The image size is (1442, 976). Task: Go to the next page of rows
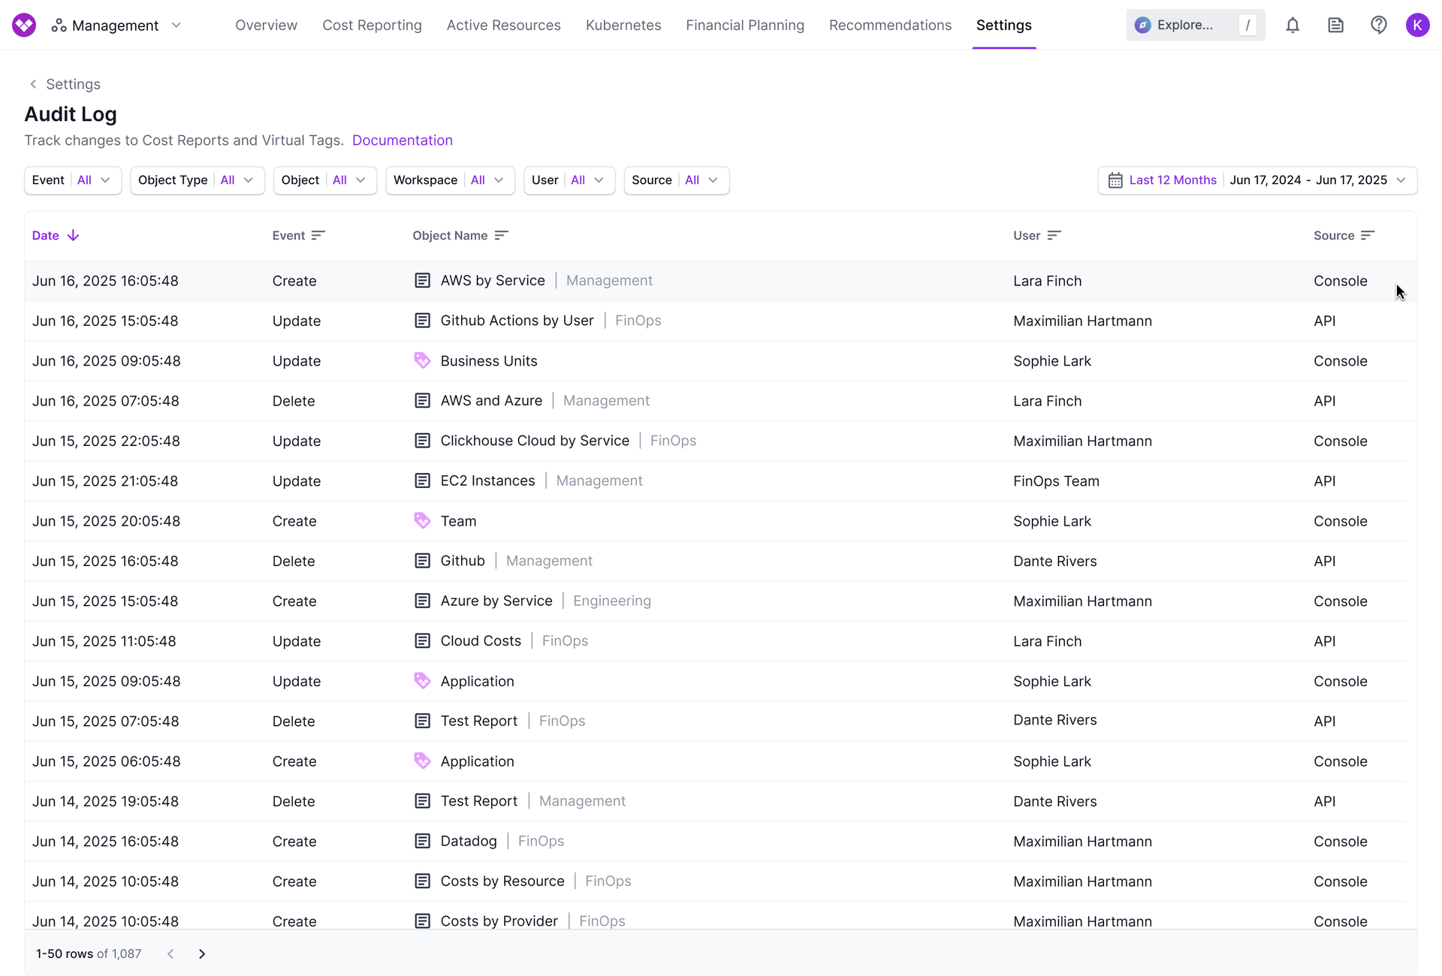coord(201,953)
